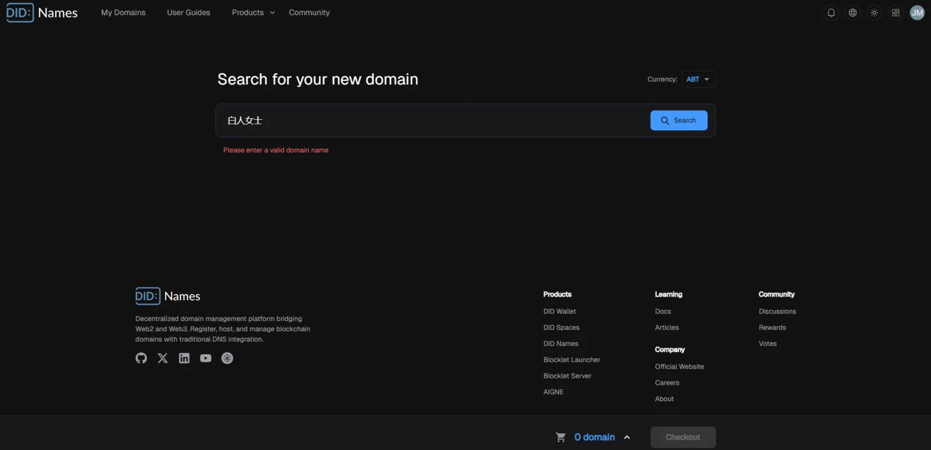Screen dimensions: 931x450
Task: Open the Blocklet Server link
Action: point(567,376)
